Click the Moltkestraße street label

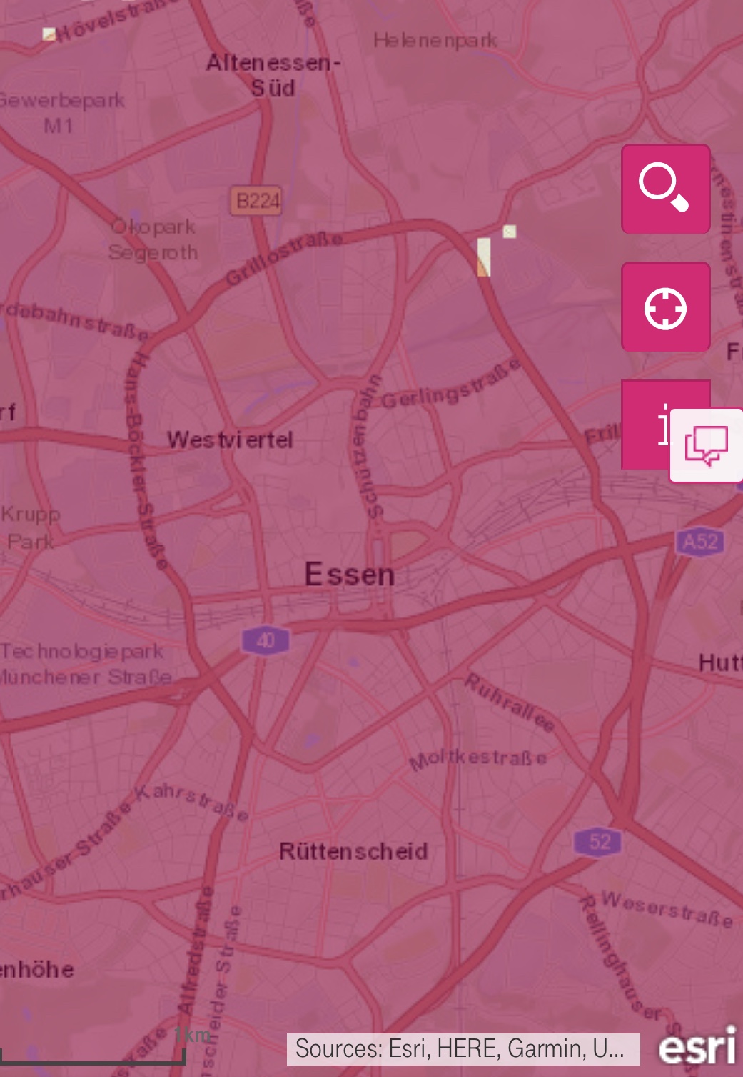coord(478,760)
